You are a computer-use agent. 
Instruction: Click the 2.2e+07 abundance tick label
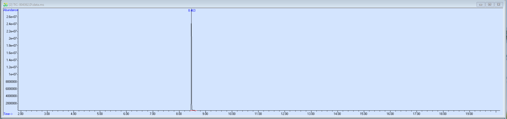pos(11,31)
